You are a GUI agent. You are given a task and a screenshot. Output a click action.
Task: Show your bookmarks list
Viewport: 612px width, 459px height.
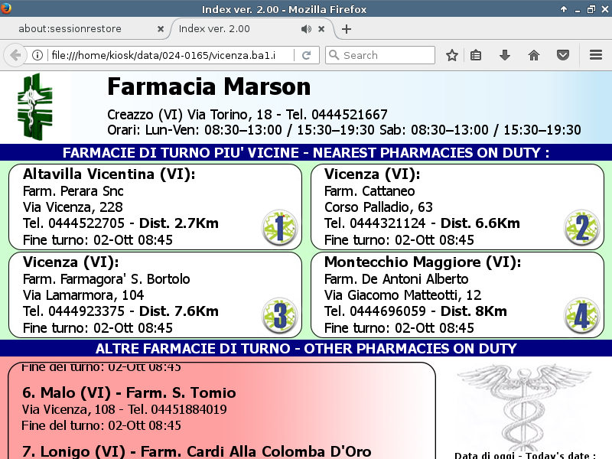click(x=476, y=55)
